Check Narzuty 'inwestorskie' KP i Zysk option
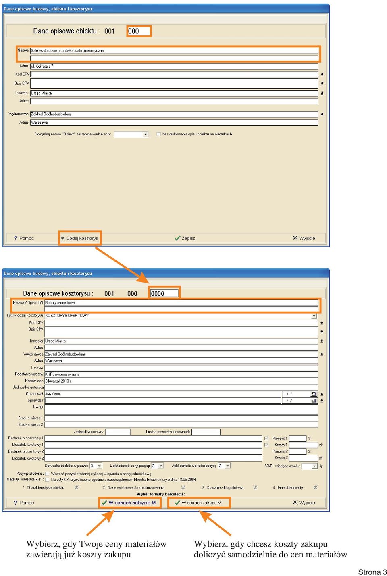Viewport: 387px width, 576px height. (x=47, y=480)
